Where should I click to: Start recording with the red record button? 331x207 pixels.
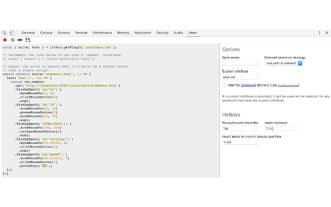(x=5, y=40)
